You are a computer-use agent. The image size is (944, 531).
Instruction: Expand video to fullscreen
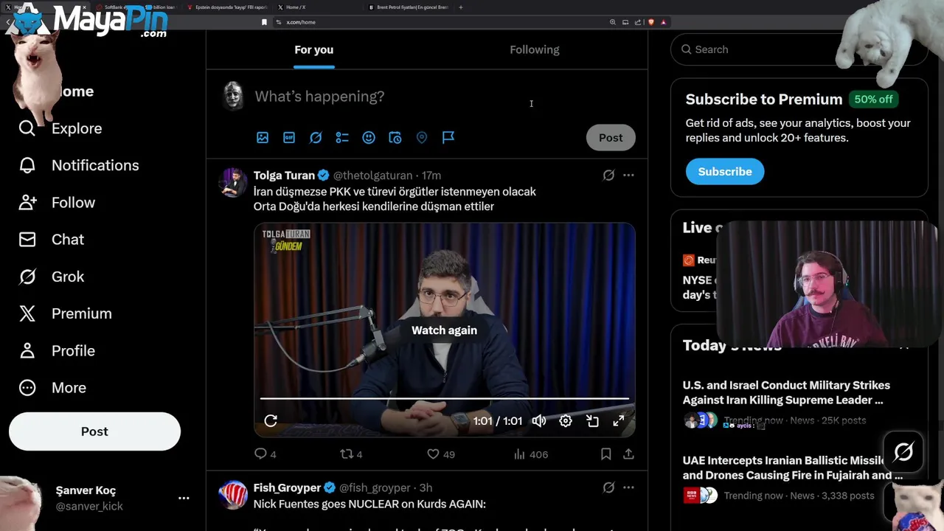click(x=619, y=420)
